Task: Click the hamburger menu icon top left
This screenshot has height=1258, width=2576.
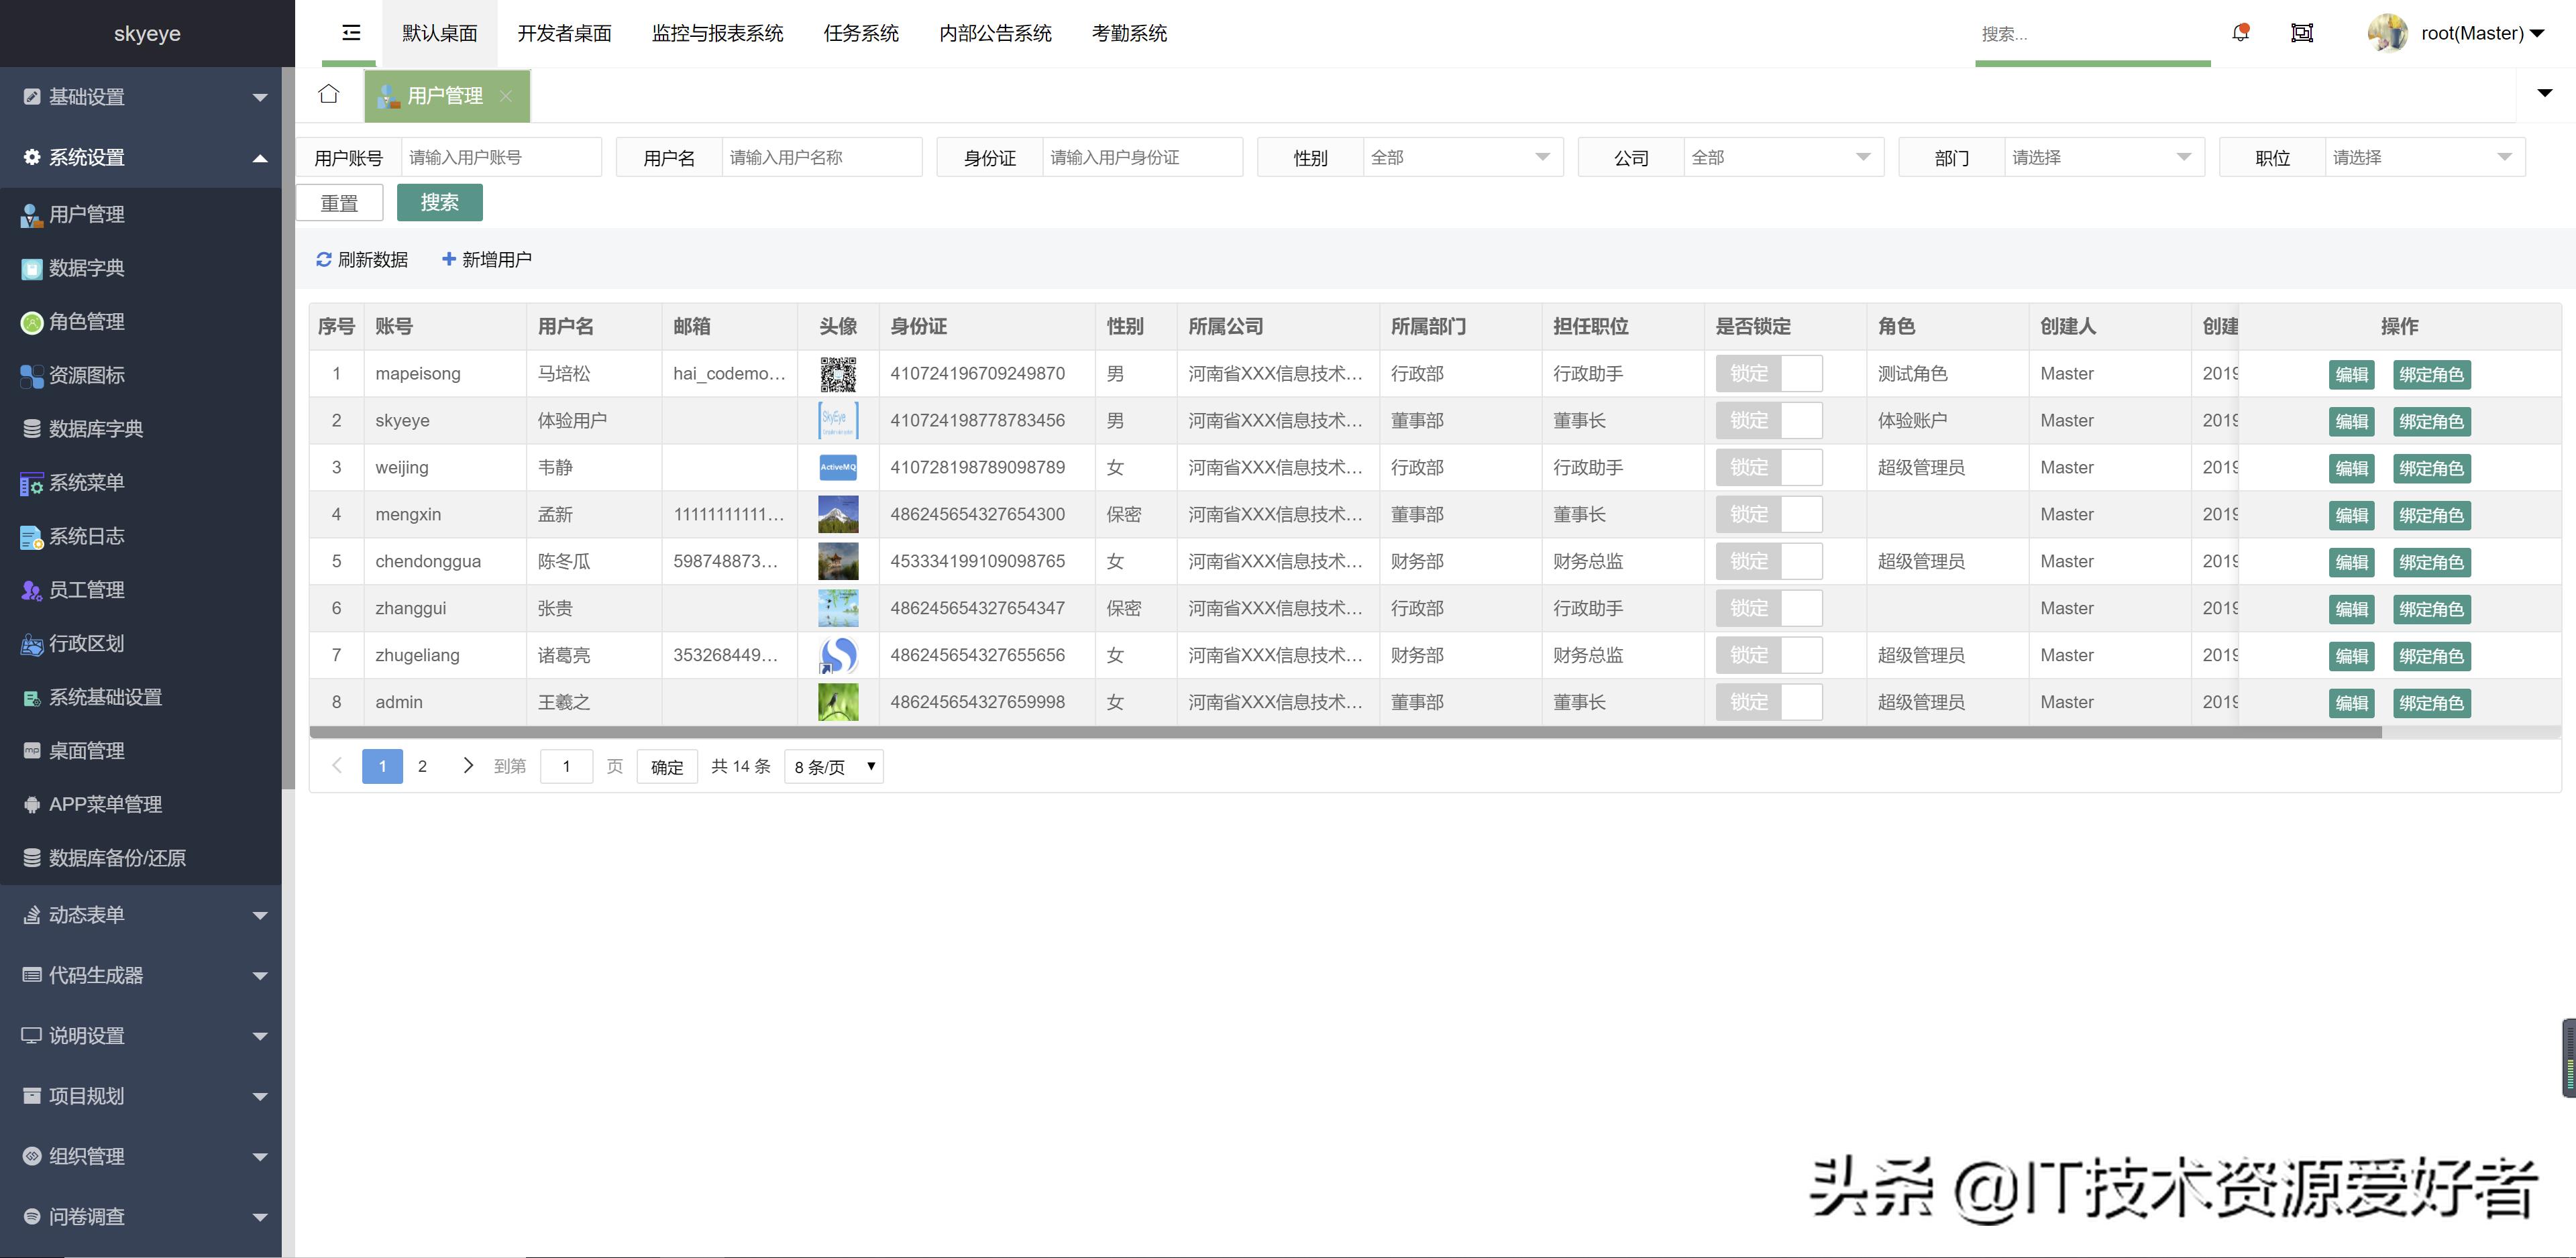Action: [x=349, y=33]
